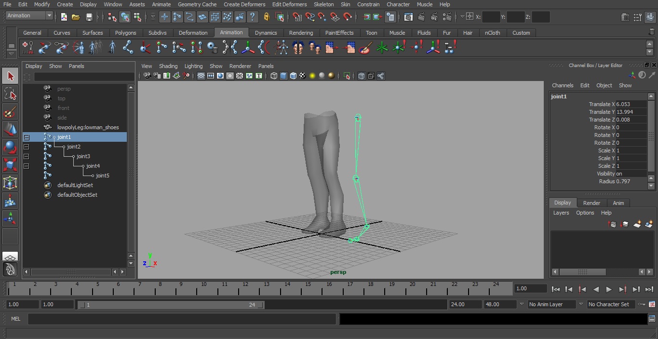Click Go to Start of playback range
This screenshot has width=658, height=339.
coord(556,289)
